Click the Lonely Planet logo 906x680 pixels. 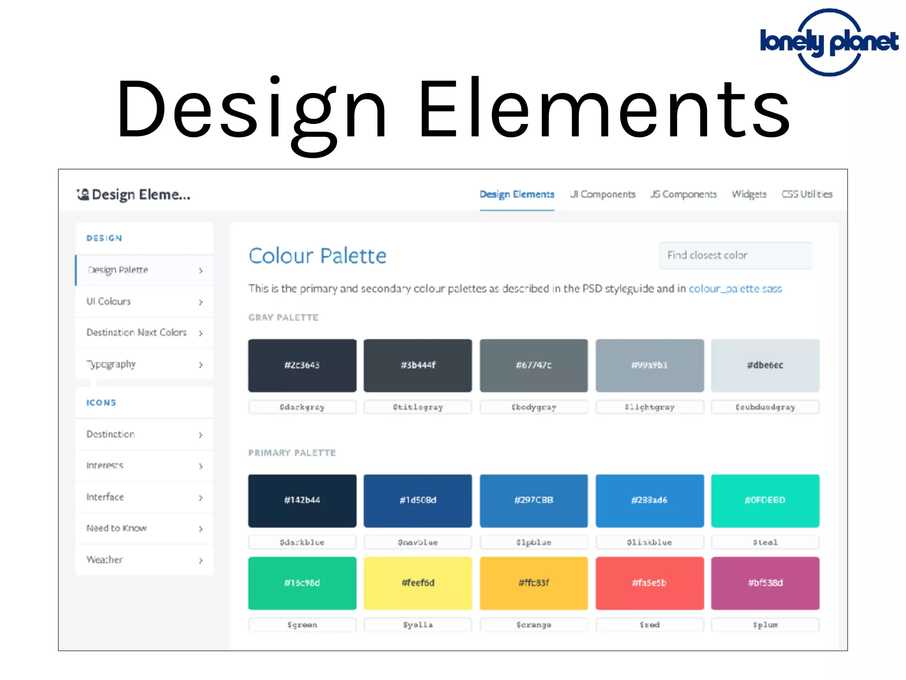pos(829,42)
